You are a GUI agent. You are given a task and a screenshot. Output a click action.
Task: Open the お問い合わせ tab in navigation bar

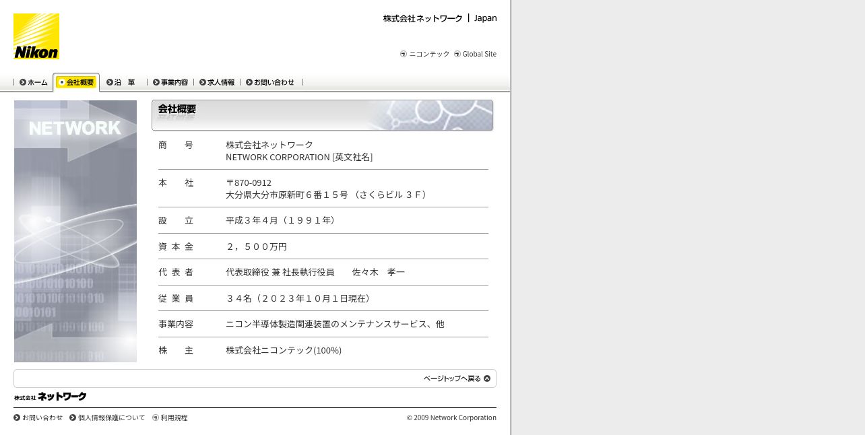[270, 82]
